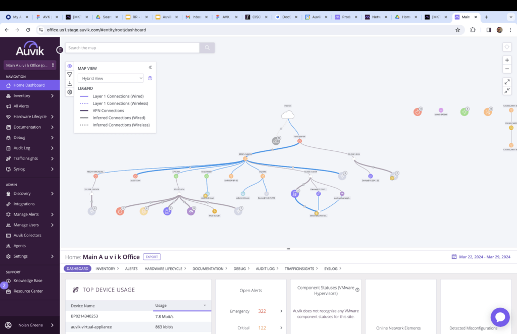
Task: Zoom in on the map
Action: tap(507, 60)
